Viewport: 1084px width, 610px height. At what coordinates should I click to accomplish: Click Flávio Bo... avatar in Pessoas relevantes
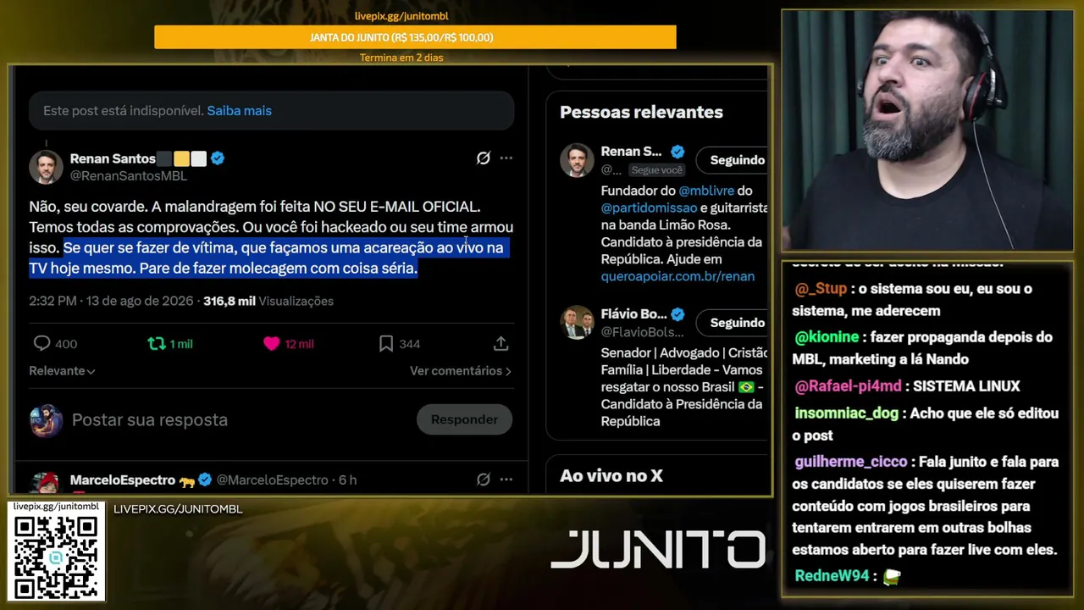tap(577, 322)
